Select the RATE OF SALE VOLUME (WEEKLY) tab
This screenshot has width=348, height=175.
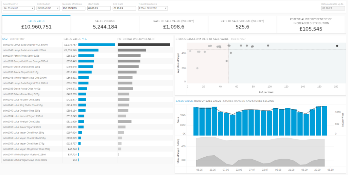[x=242, y=24]
